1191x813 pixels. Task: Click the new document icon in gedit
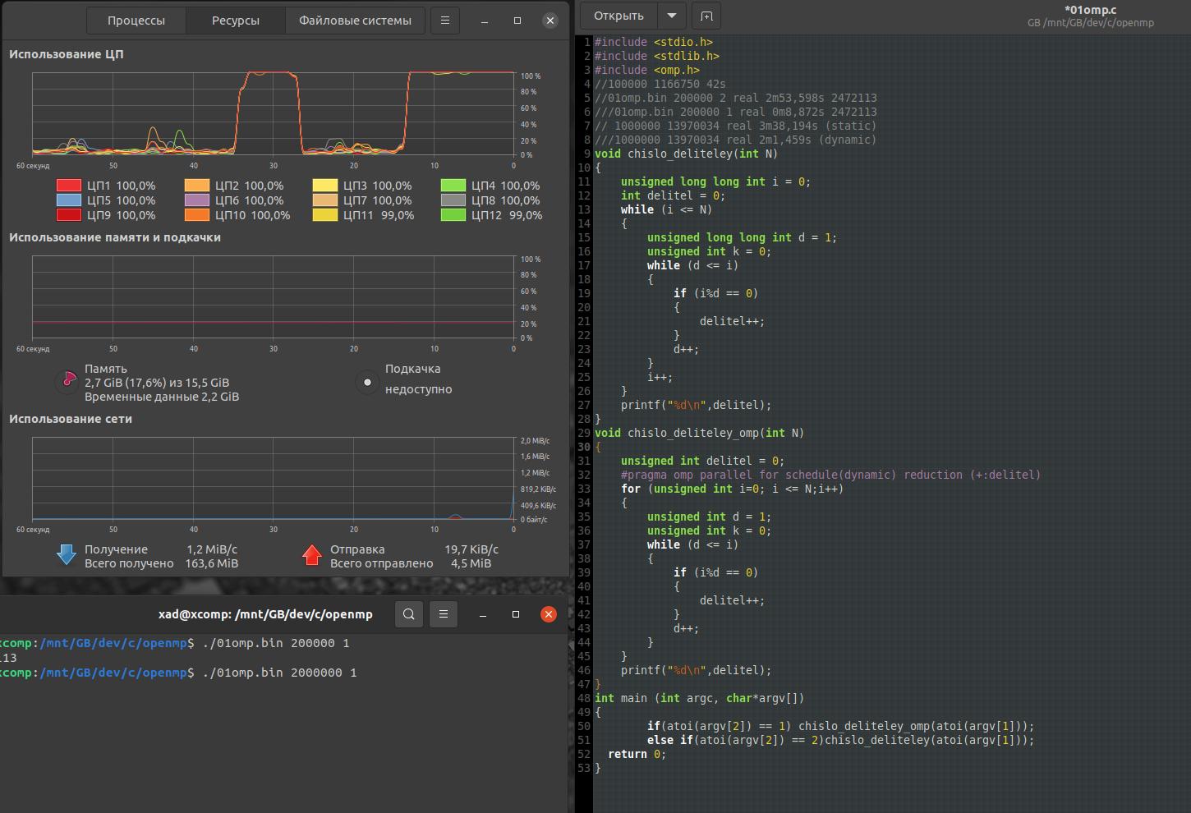(706, 16)
